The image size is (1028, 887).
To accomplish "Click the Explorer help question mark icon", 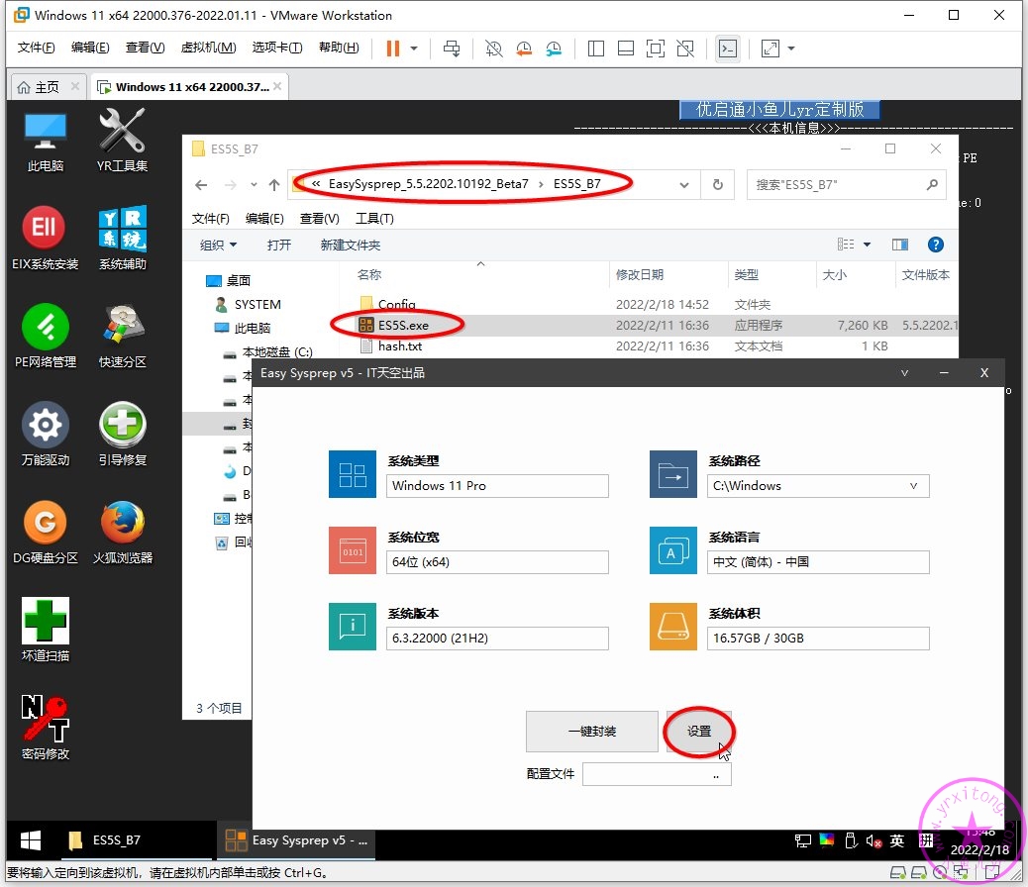I will point(936,245).
